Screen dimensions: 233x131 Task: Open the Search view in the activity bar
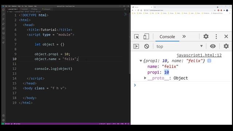[3, 15]
